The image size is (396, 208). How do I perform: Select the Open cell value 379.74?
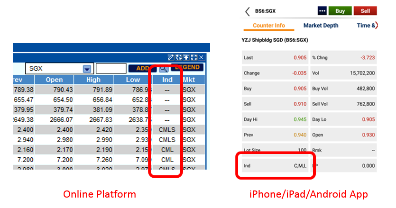(x=63, y=110)
